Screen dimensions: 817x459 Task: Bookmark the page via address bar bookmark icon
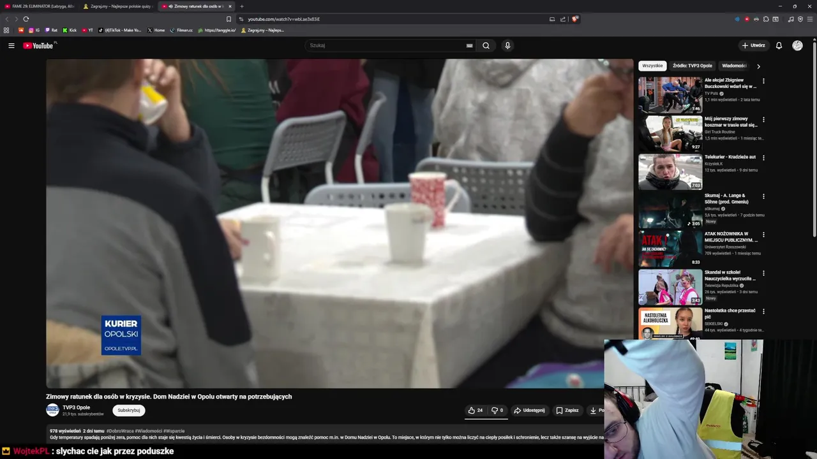coord(229,19)
